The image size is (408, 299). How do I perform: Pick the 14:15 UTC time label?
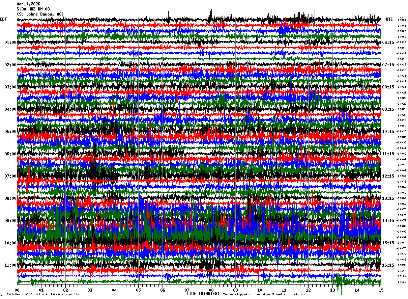coord(388,221)
